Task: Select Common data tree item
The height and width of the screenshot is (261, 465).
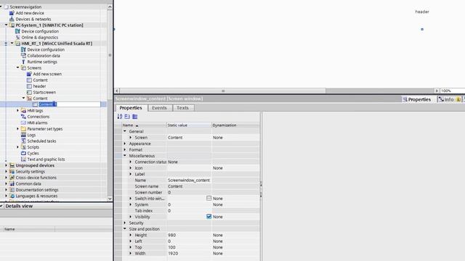Action: [x=28, y=183]
